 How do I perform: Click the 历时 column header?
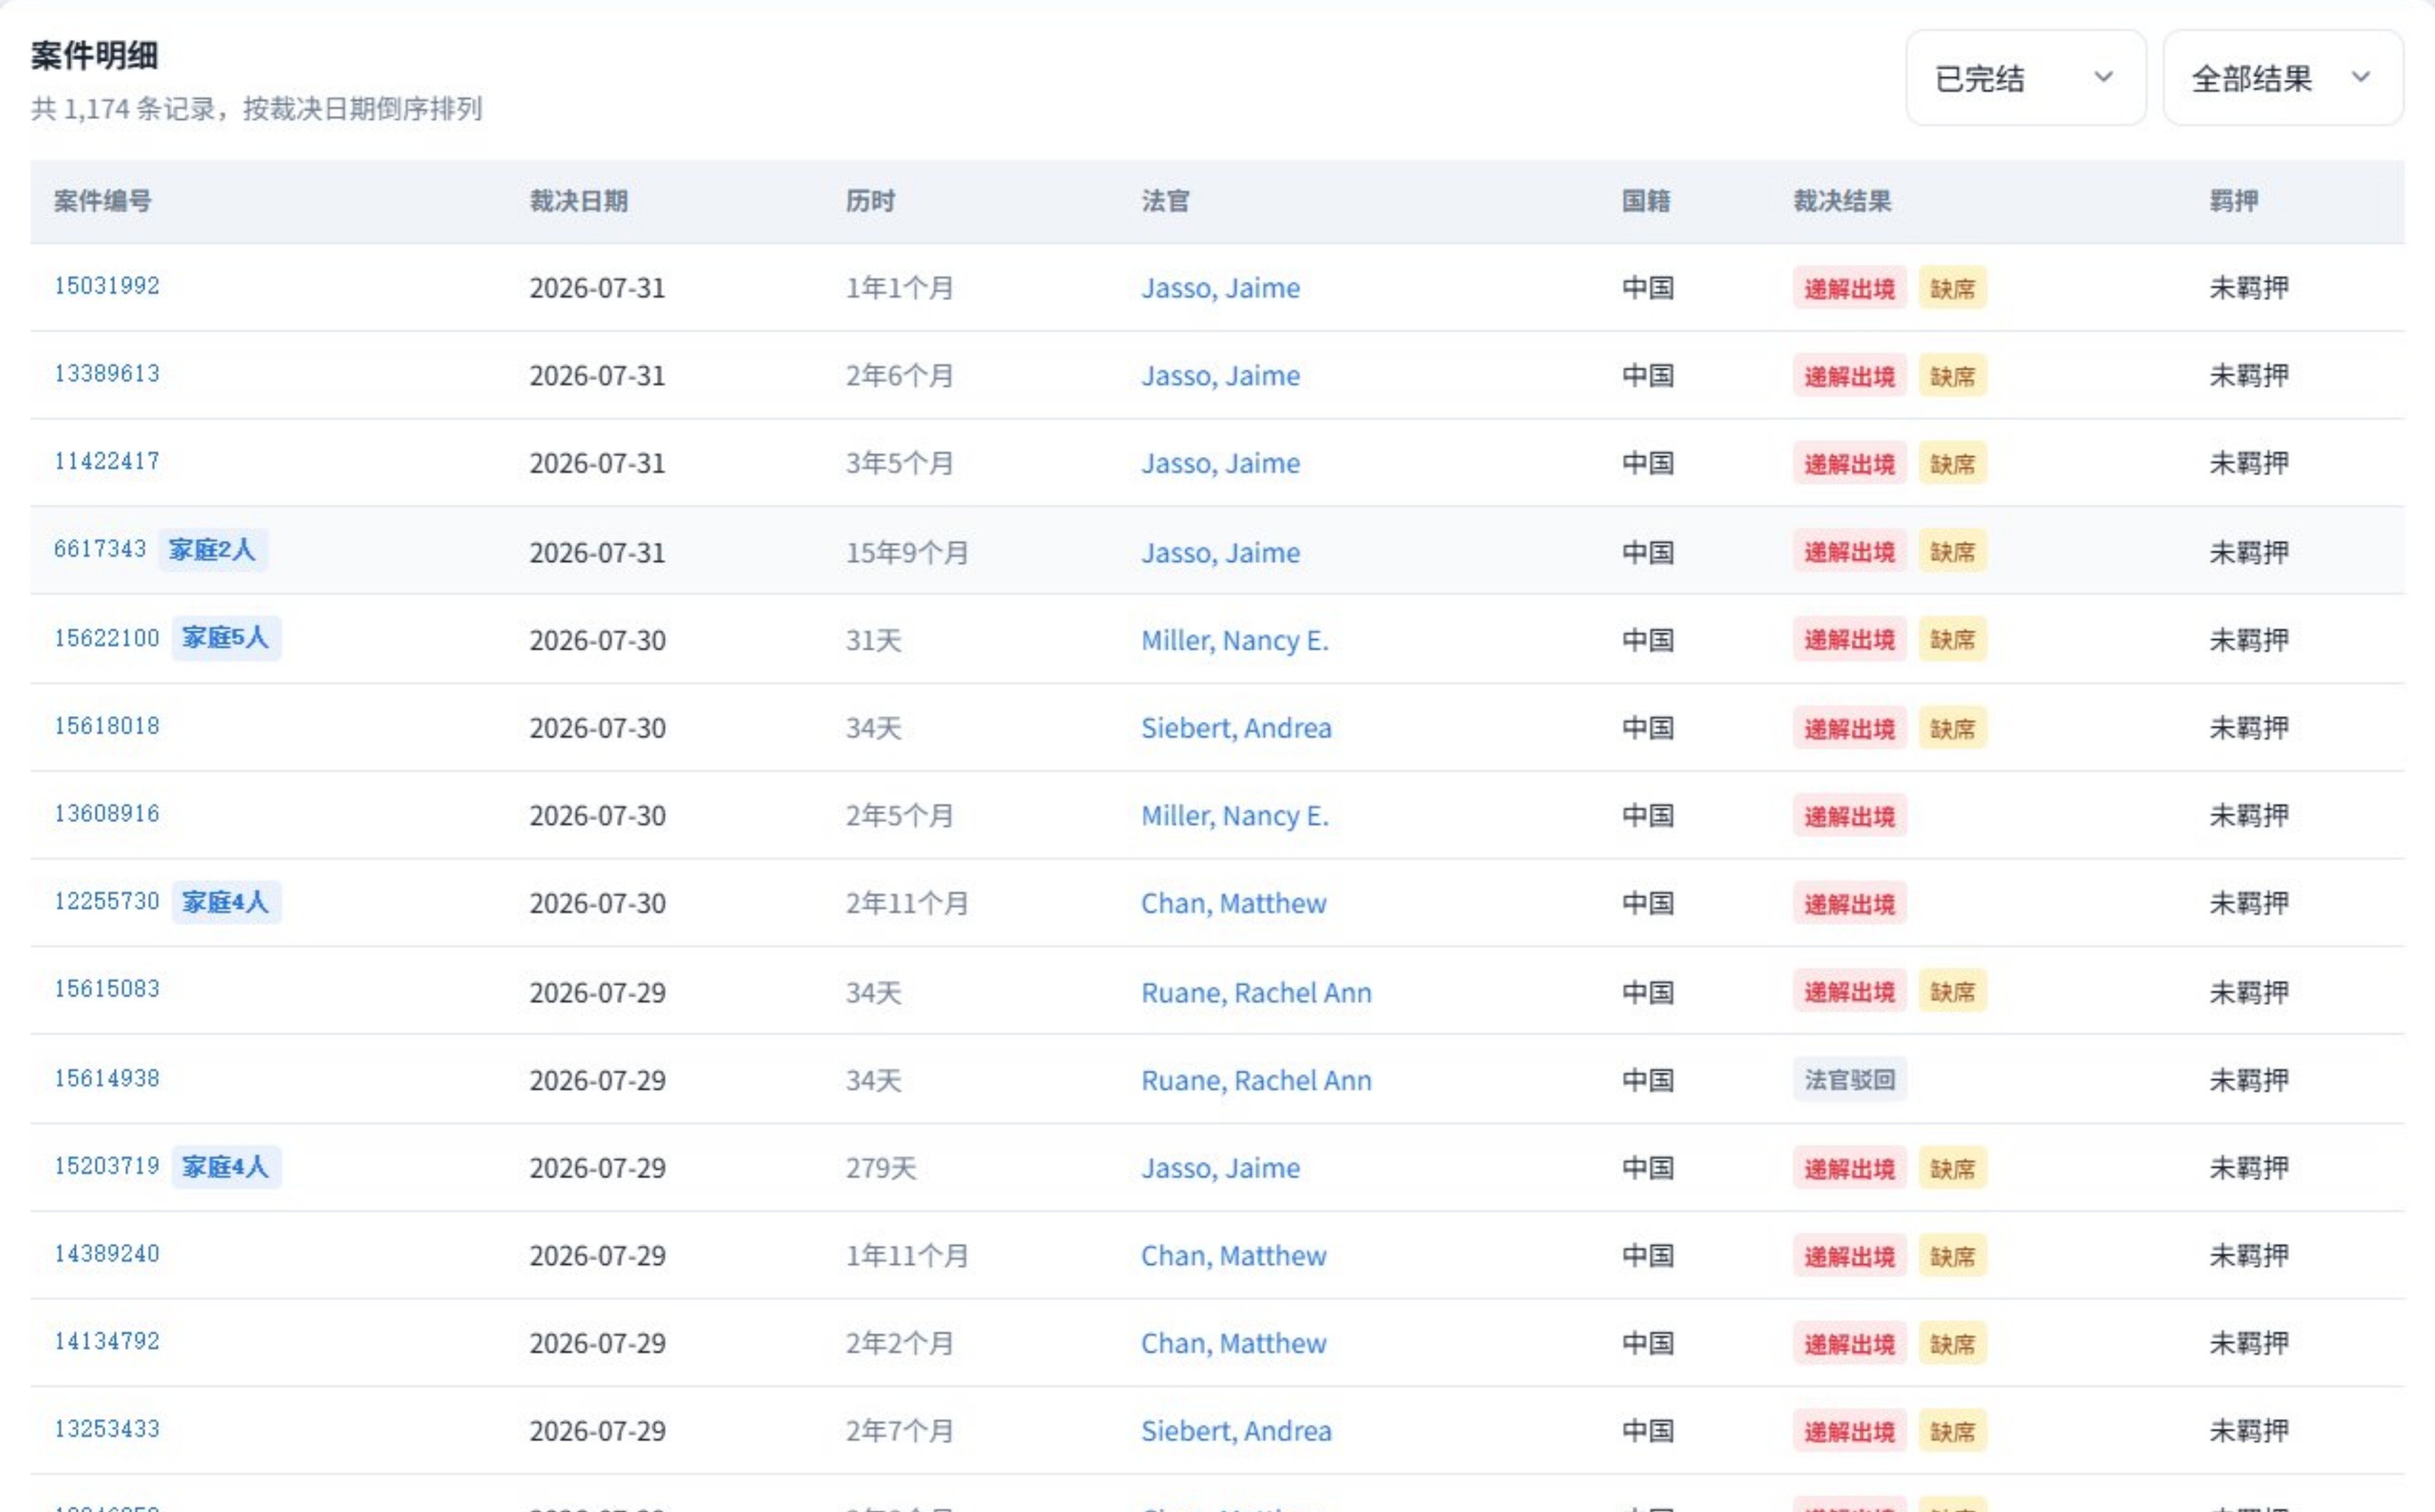click(x=870, y=201)
